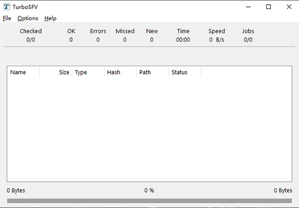Click the TurboSFV app icon in title bar
The image size is (299, 208).
pos(7,7)
